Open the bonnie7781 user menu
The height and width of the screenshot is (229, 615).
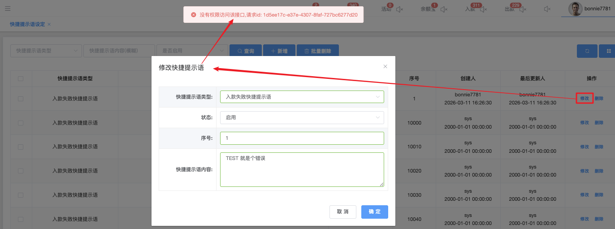(588, 9)
